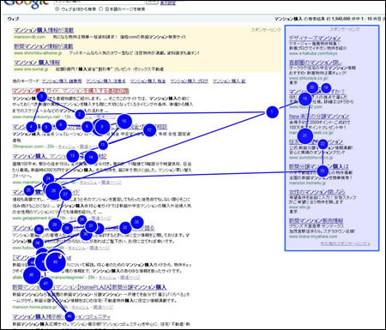
Task: Click related keyword マンション購入 ブログ
Action: pos(190,81)
